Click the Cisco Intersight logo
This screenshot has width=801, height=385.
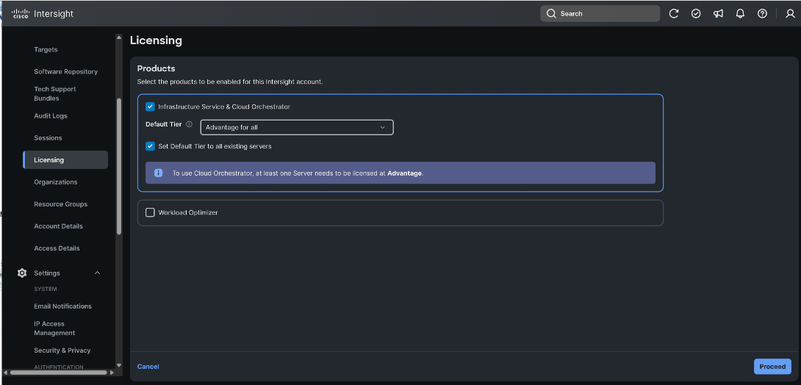tap(43, 14)
